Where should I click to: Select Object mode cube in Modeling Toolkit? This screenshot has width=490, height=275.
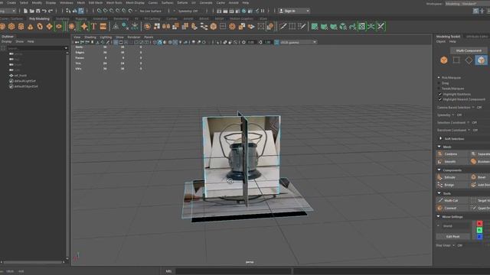[444, 60]
